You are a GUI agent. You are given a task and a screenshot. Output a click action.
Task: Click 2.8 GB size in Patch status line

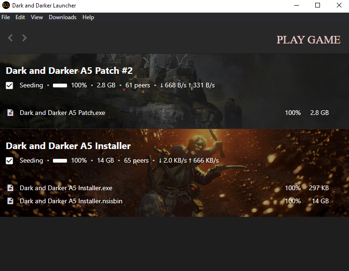[x=106, y=86]
